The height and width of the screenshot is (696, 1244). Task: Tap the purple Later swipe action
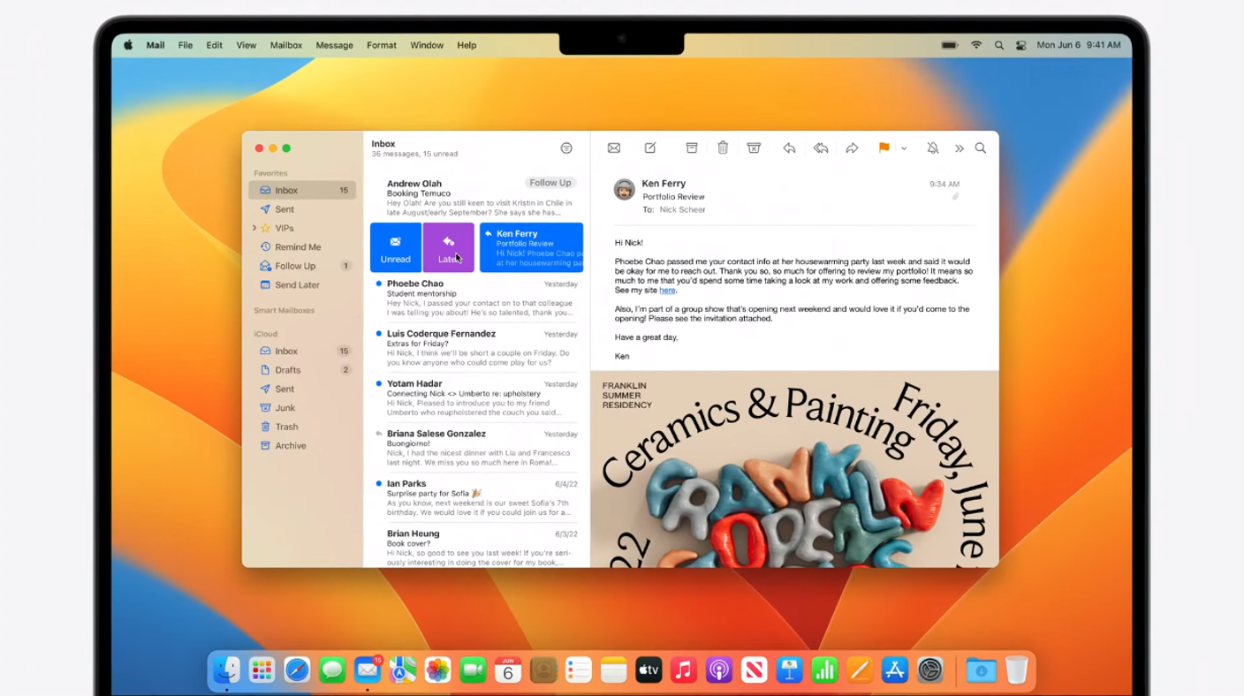(449, 247)
